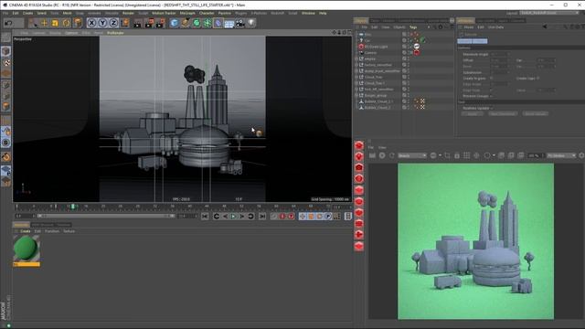Open the ProRender viewport menu
This screenshot has width=585, height=329.
115,33
